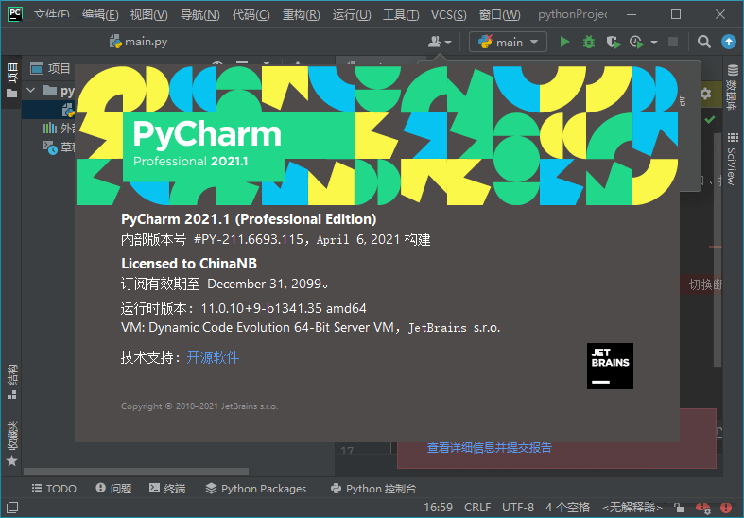This screenshot has width=744, height=518.
Task: Toggle the 结构 tool window on left stripe
Action: pos(11,382)
